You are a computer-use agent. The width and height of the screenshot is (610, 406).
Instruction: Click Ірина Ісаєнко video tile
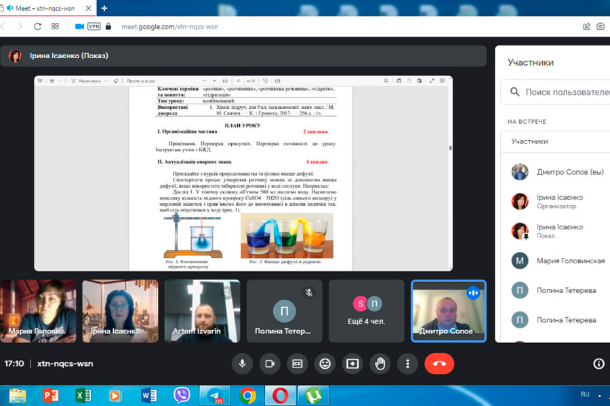click(120, 311)
